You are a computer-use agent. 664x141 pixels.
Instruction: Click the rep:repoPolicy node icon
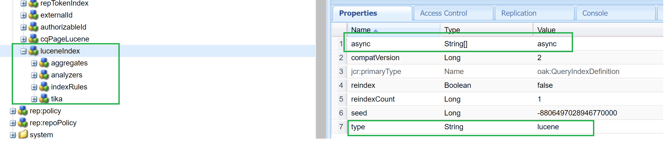pyautogui.click(x=23, y=123)
